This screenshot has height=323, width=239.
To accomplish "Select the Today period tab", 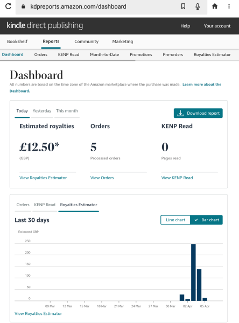I will [x=22, y=111].
